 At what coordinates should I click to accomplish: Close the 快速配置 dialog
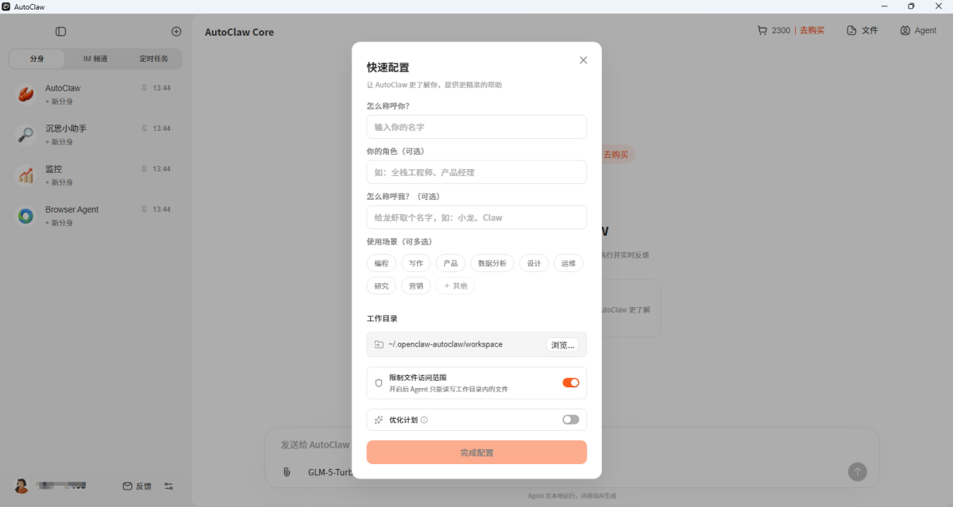(x=583, y=60)
